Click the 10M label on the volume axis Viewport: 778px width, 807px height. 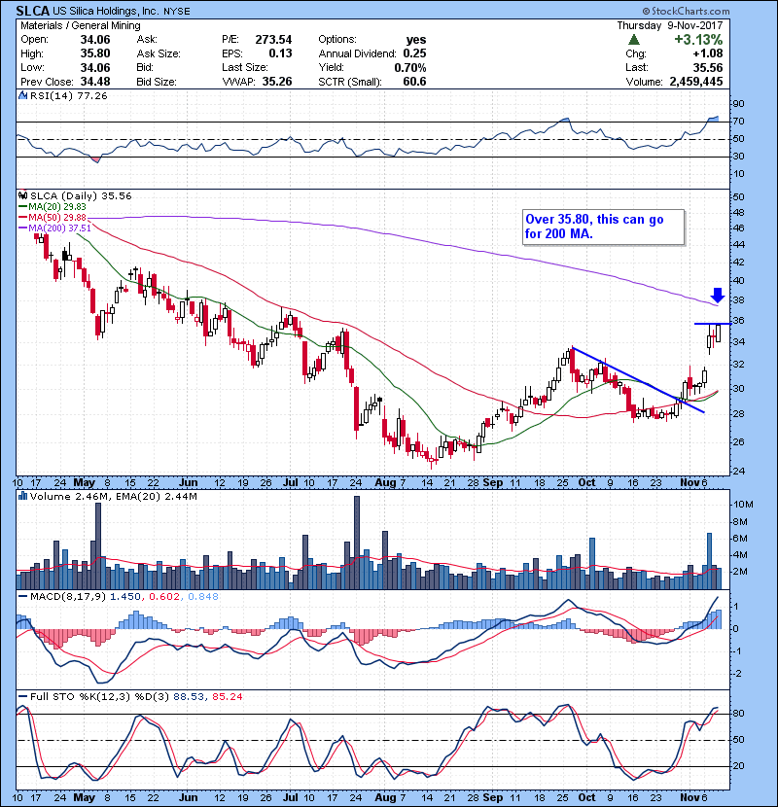tap(743, 505)
